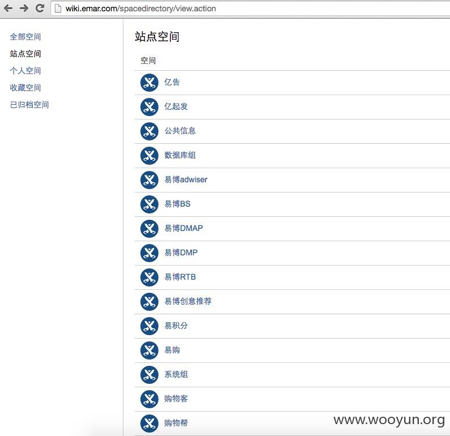Visit the 易博创意推荐 space
This screenshot has width=450, height=436.
pos(188,301)
